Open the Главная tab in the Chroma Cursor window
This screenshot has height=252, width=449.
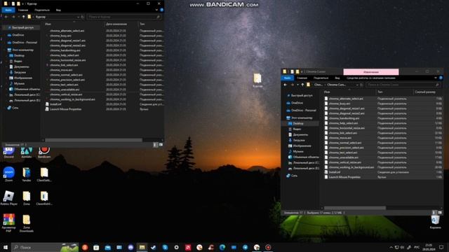[x=302, y=78]
